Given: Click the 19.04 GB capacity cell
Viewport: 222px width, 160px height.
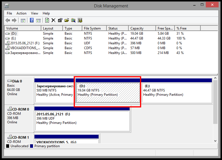Looking at the screenshot, I should (x=137, y=34).
